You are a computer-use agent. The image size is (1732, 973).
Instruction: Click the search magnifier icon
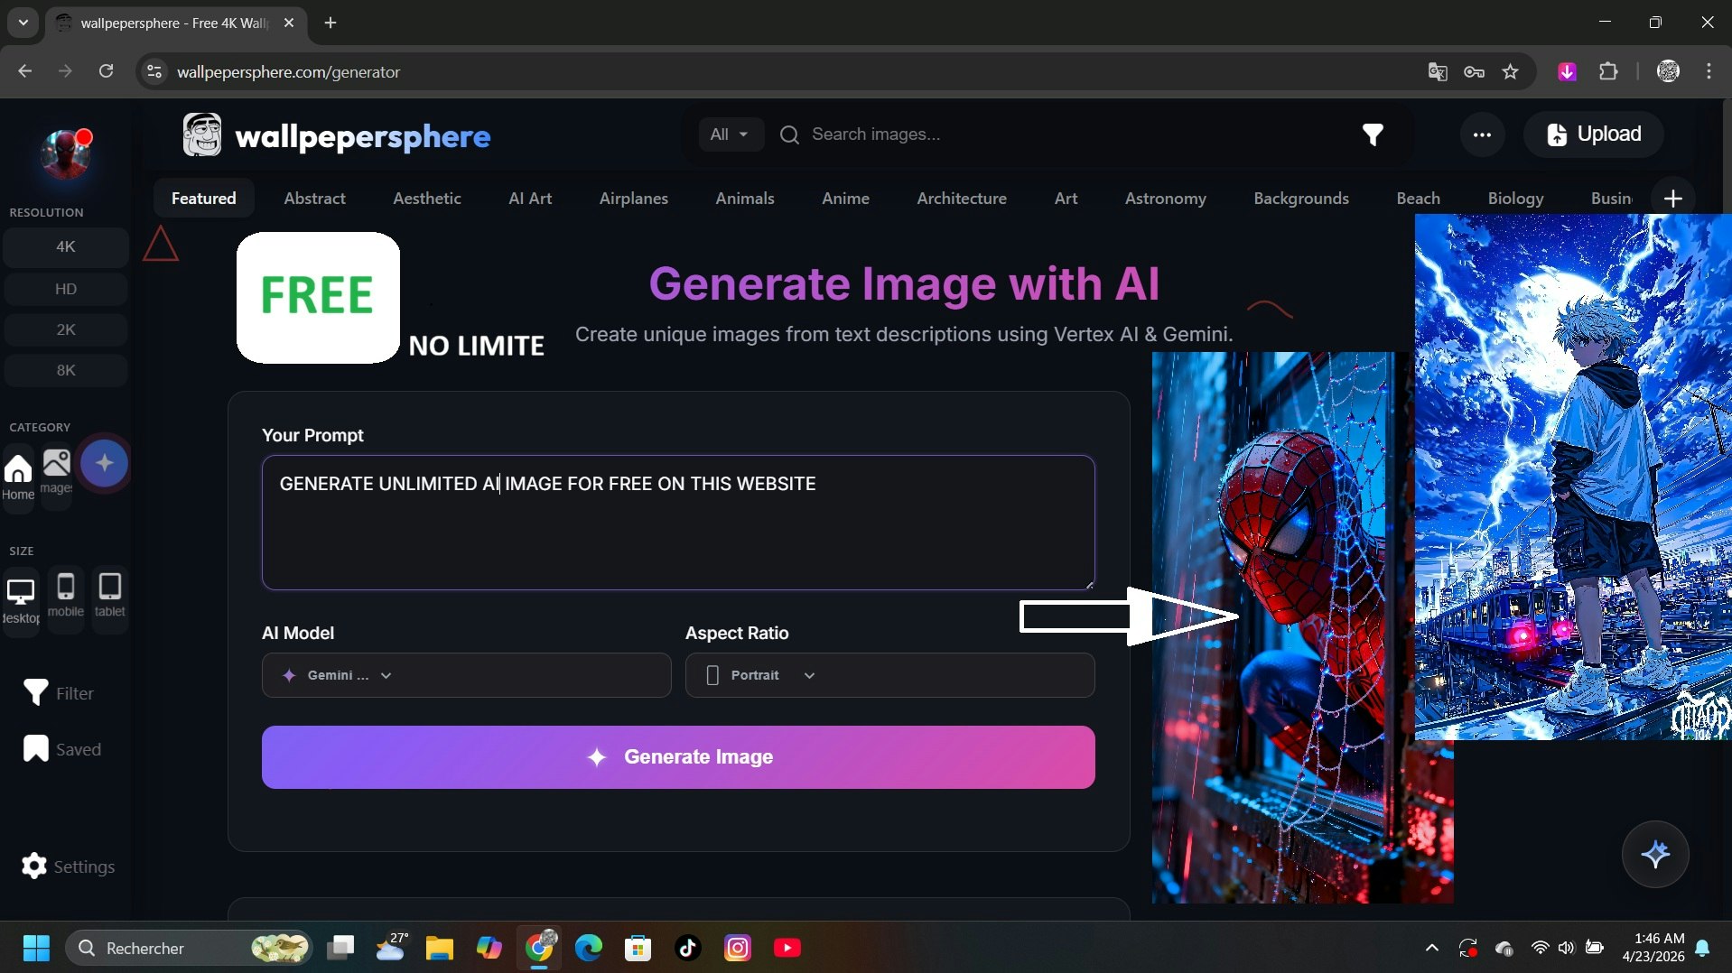coord(789,134)
